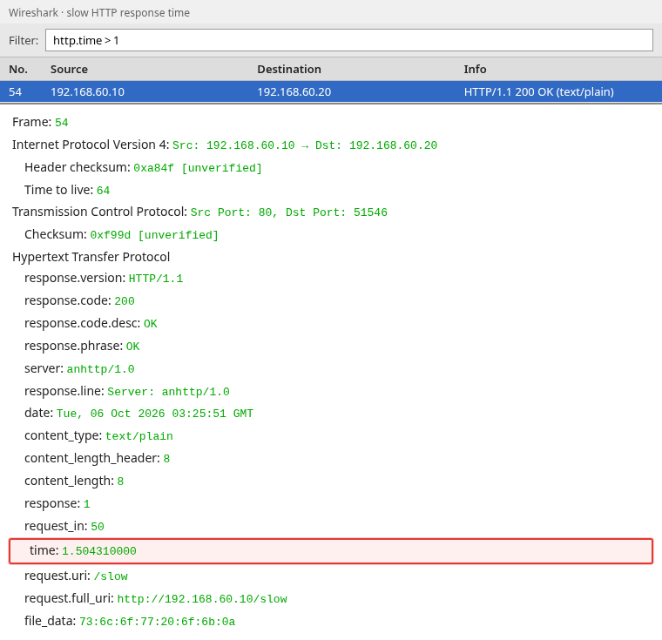Select the content_length_header: 8 line
The height and width of the screenshot is (640, 662).
point(97,458)
